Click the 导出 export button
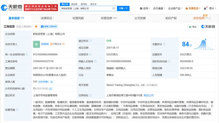The image size is (219, 123). click(x=193, y=27)
